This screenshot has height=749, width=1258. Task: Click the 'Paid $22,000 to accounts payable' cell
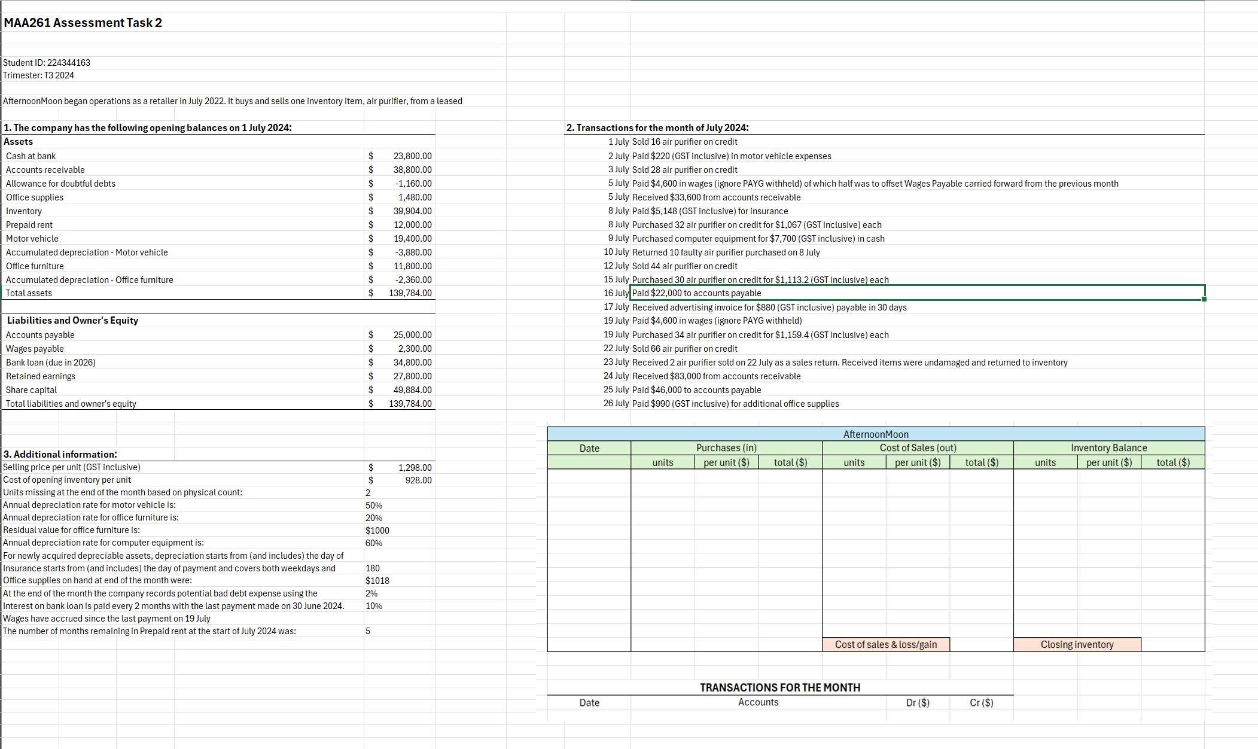(x=696, y=293)
